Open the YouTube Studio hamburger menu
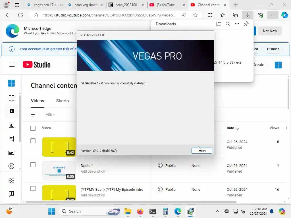The width and height of the screenshot is (291, 218). tap(12, 65)
